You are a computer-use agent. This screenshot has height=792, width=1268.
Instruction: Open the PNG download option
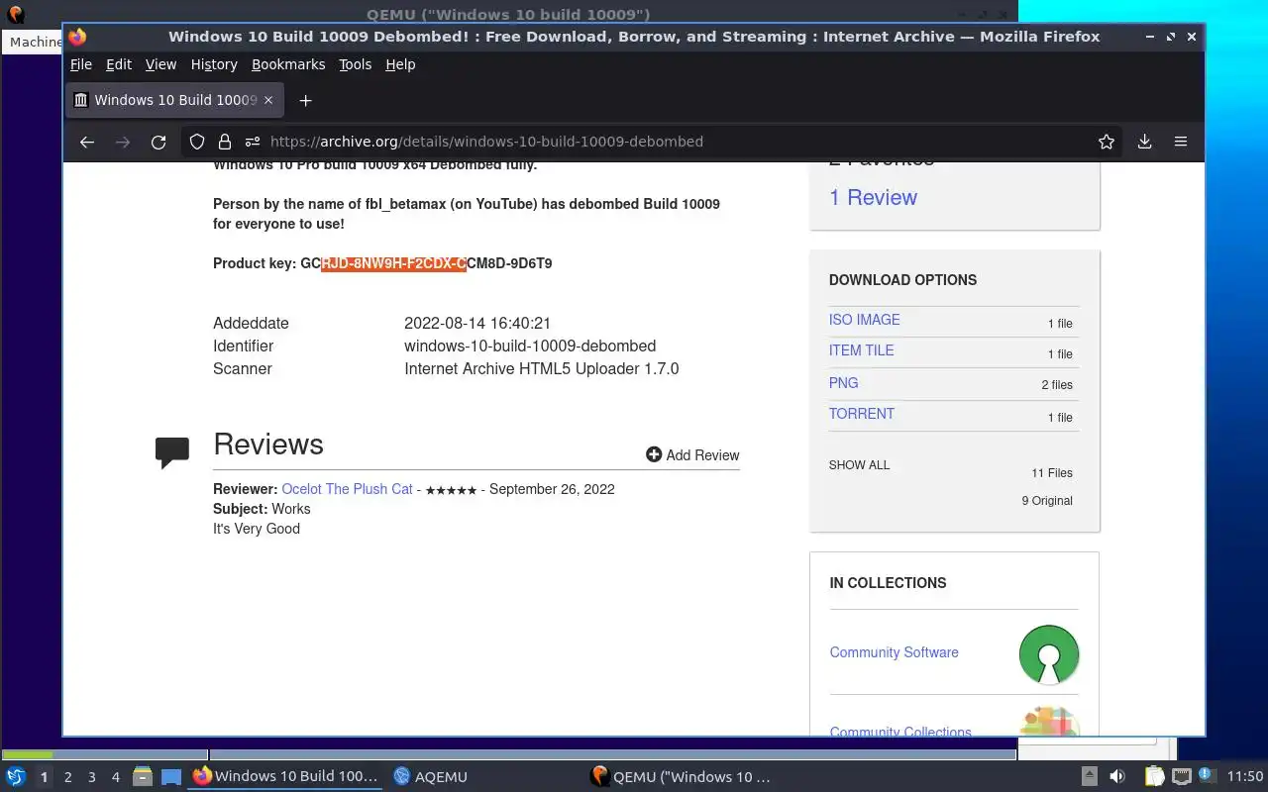(x=844, y=383)
